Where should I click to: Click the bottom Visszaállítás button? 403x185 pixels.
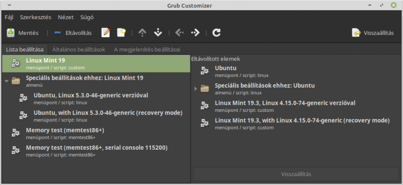[x=296, y=174]
